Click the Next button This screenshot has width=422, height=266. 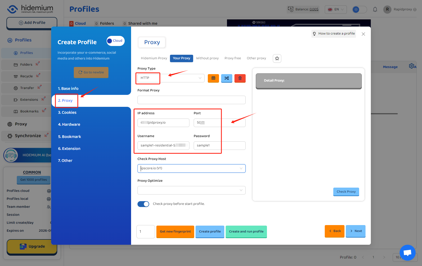tap(356, 231)
